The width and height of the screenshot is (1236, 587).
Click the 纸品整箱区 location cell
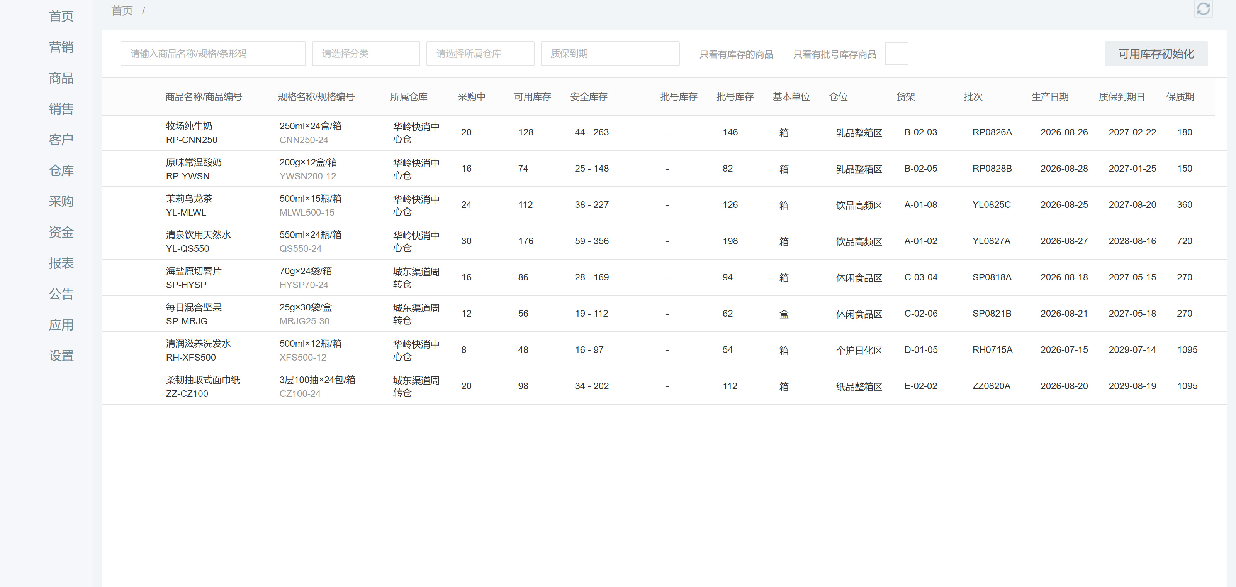(859, 387)
